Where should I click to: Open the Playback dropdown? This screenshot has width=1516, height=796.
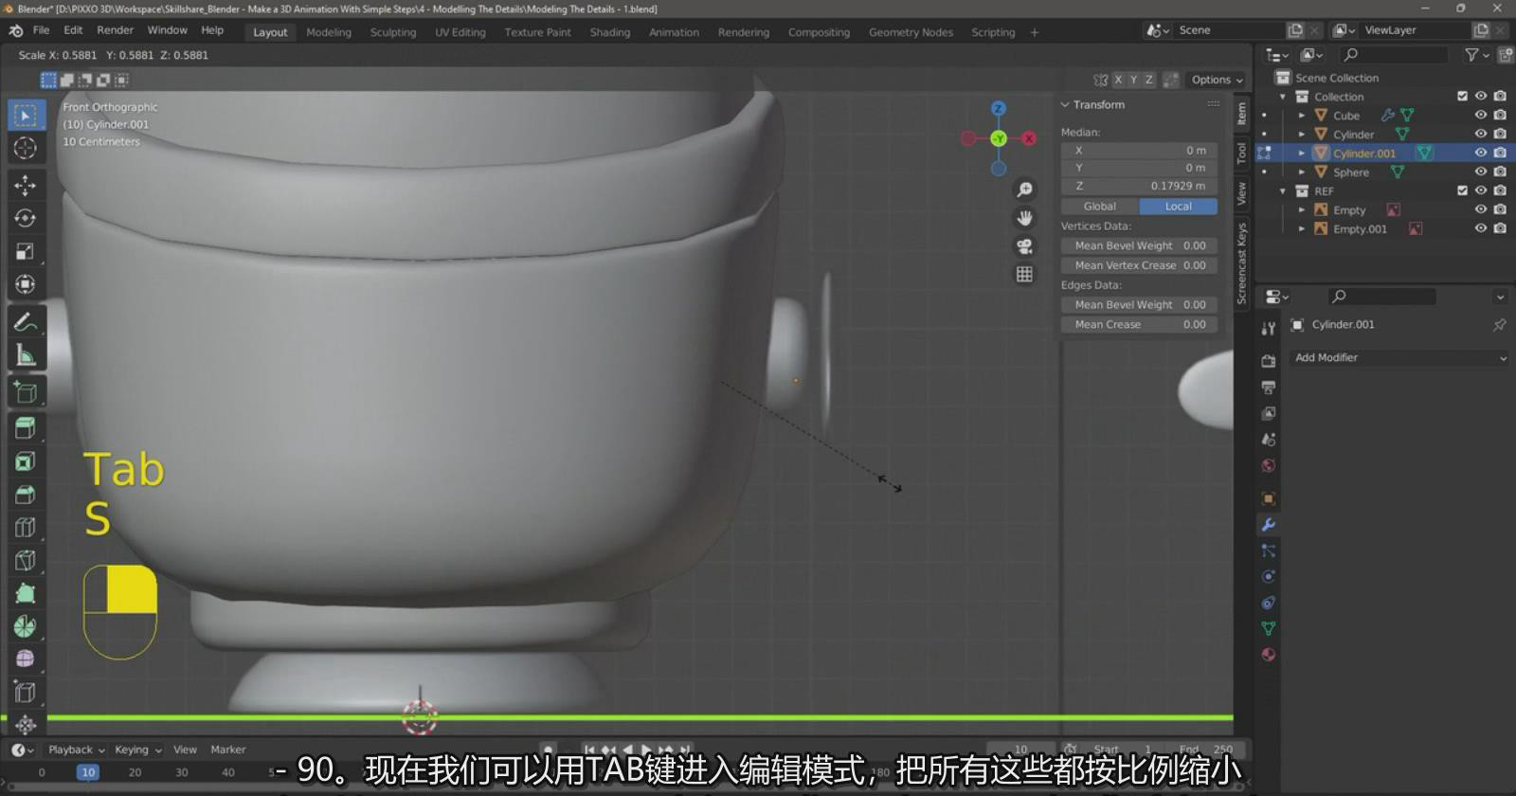click(76, 750)
